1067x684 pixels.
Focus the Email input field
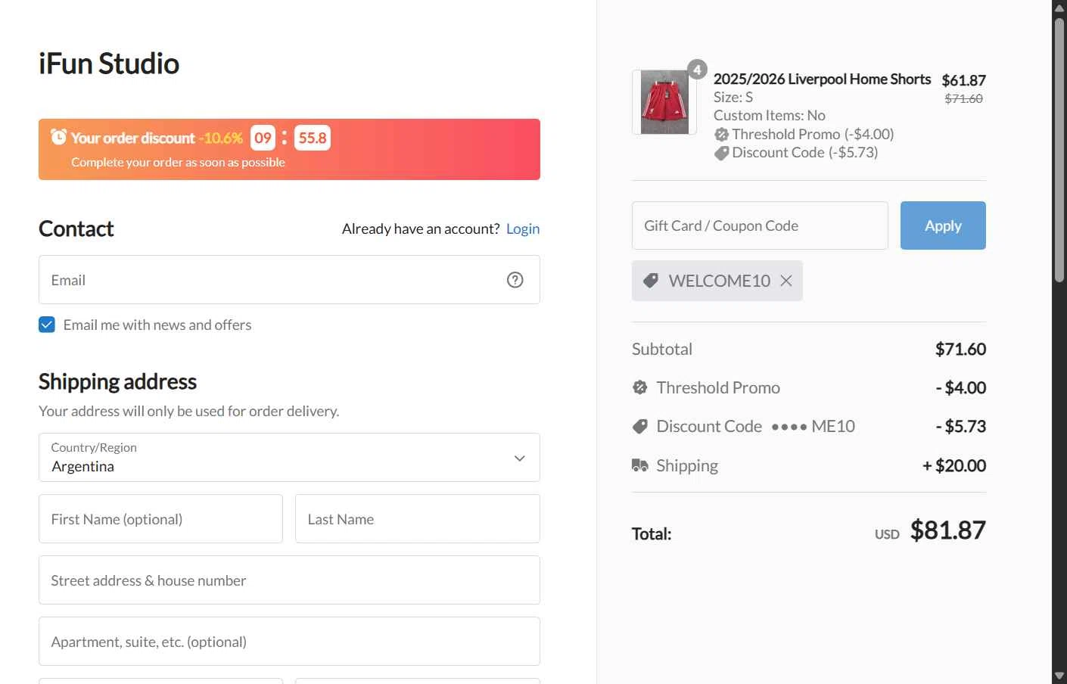(289, 280)
